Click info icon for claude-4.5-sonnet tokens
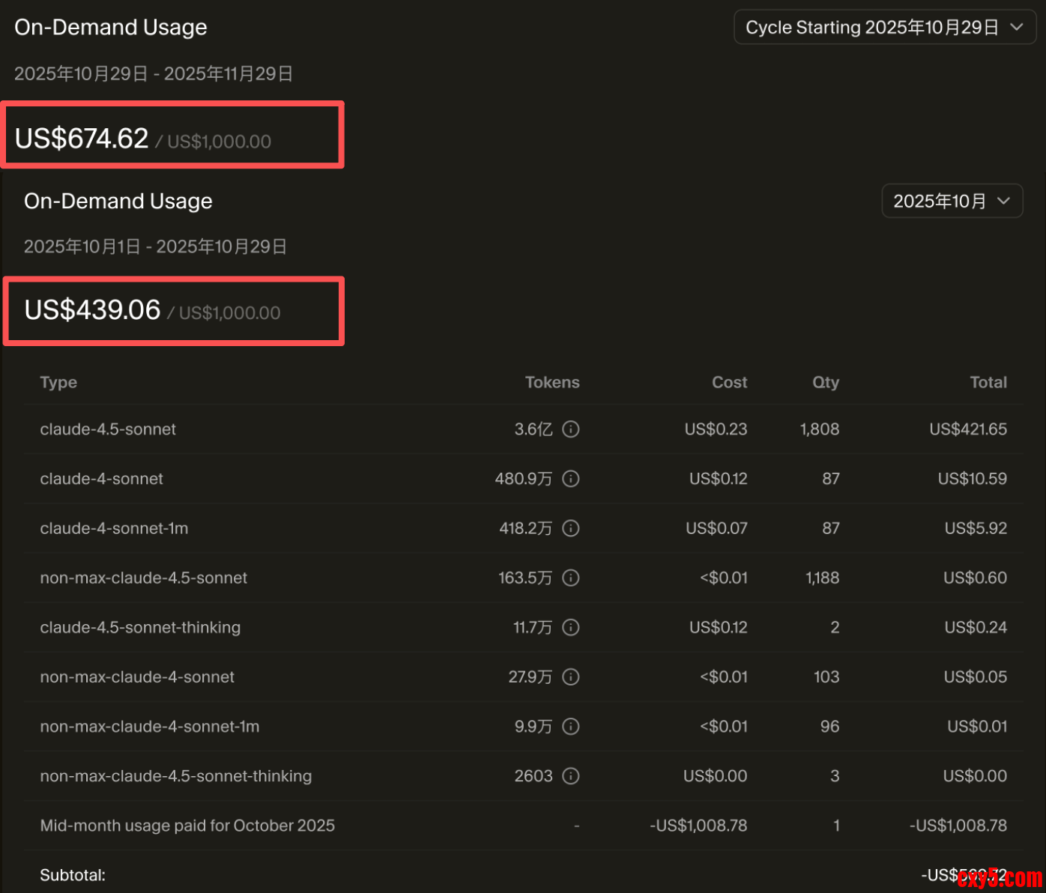Viewport: 1046px width, 893px height. point(571,429)
